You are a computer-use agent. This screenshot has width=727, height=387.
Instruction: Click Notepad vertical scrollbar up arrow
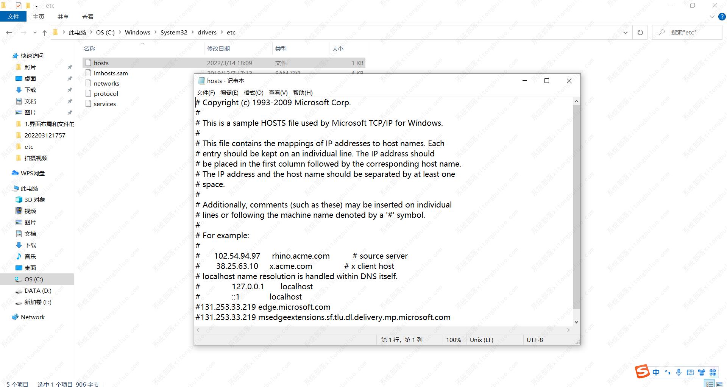pos(576,101)
